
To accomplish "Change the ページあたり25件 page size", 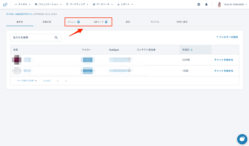I will point(27,81).
